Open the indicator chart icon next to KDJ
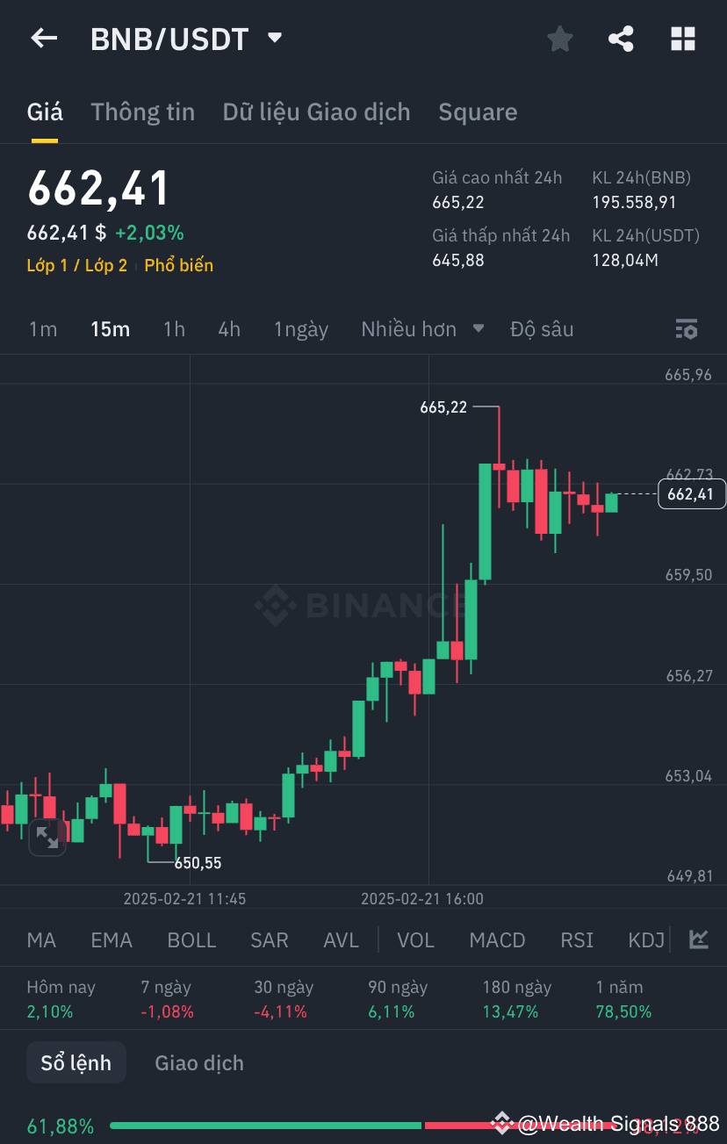 click(698, 939)
